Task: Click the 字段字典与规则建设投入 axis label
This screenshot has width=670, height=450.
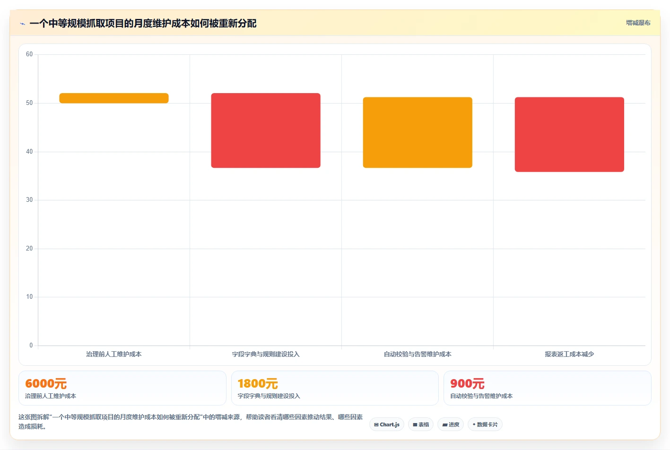Action: click(x=266, y=354)
